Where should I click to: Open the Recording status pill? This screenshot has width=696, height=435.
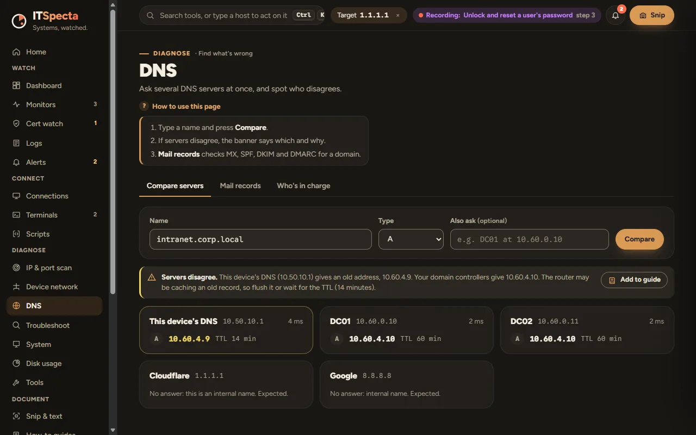click(x=507, y=16)
